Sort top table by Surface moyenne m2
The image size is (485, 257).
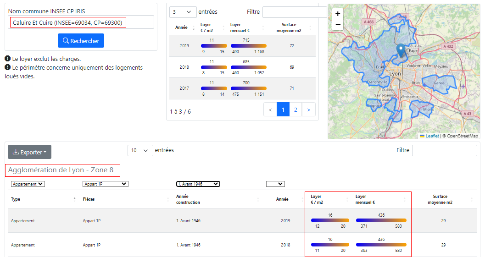[311, 27]
